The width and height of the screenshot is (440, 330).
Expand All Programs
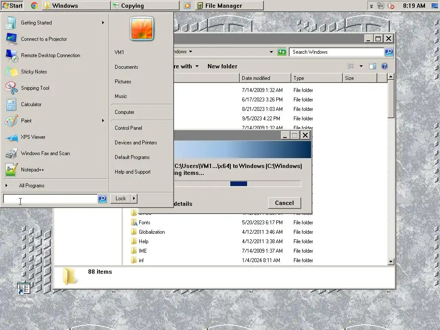(x=32, y=186)
